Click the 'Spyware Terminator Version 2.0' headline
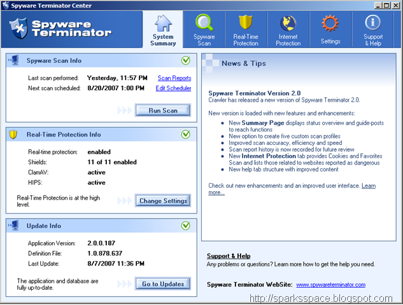 (x=255, y=93)
